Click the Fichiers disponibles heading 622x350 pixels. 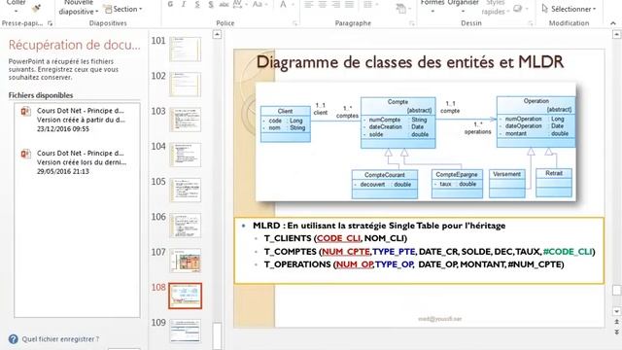(41, 95)
